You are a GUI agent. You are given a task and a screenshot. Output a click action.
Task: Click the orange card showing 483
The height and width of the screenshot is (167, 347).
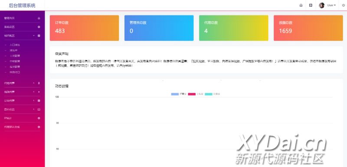[84, 28]
